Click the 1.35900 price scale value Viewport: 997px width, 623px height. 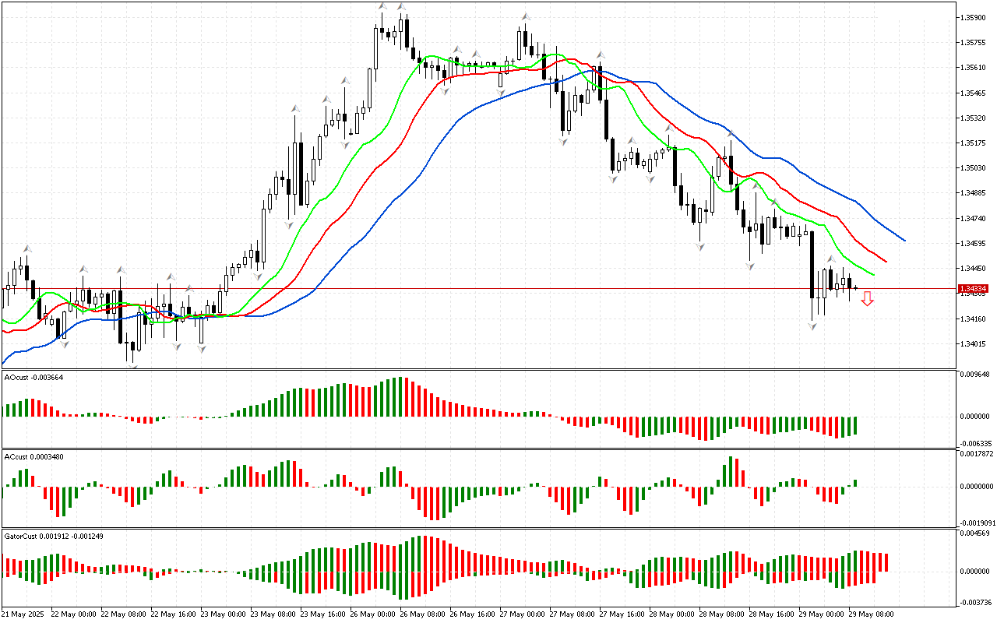975,16
